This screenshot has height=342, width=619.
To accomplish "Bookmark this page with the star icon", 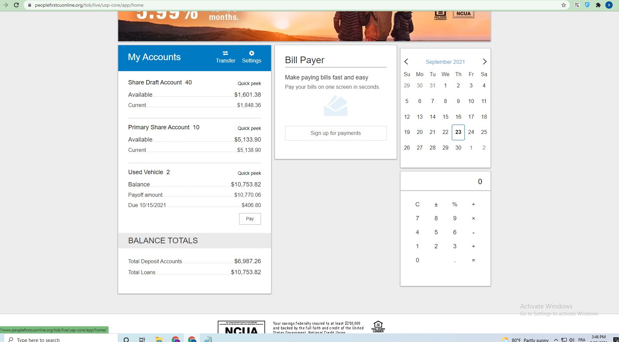I will coord(563,5).
